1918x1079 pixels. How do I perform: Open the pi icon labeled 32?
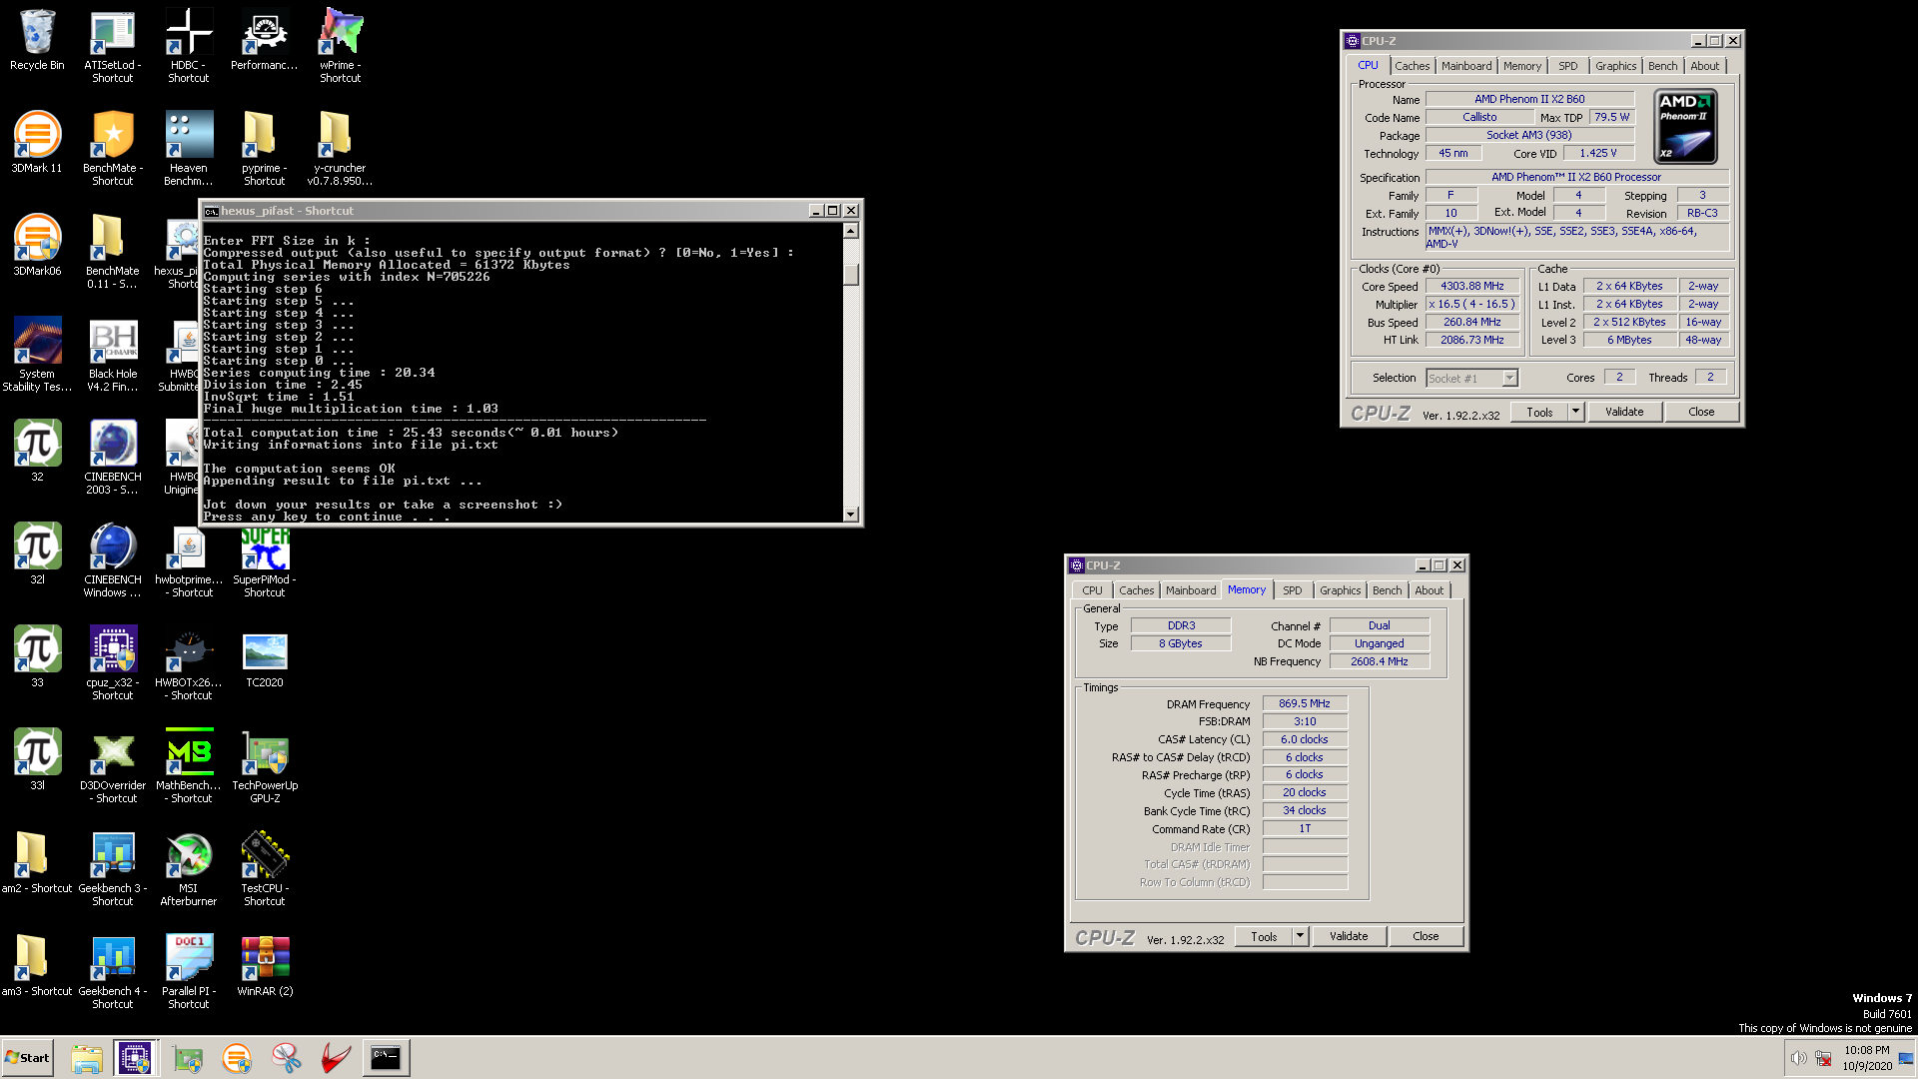point(37,451)
